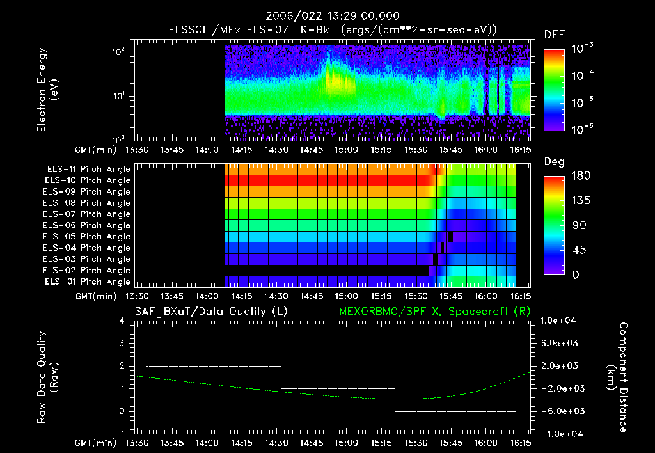Click 13:45 tick under the pitch angle panel
Screen dimensions: 655x453
pyautogui.click(x=171, y=296)
